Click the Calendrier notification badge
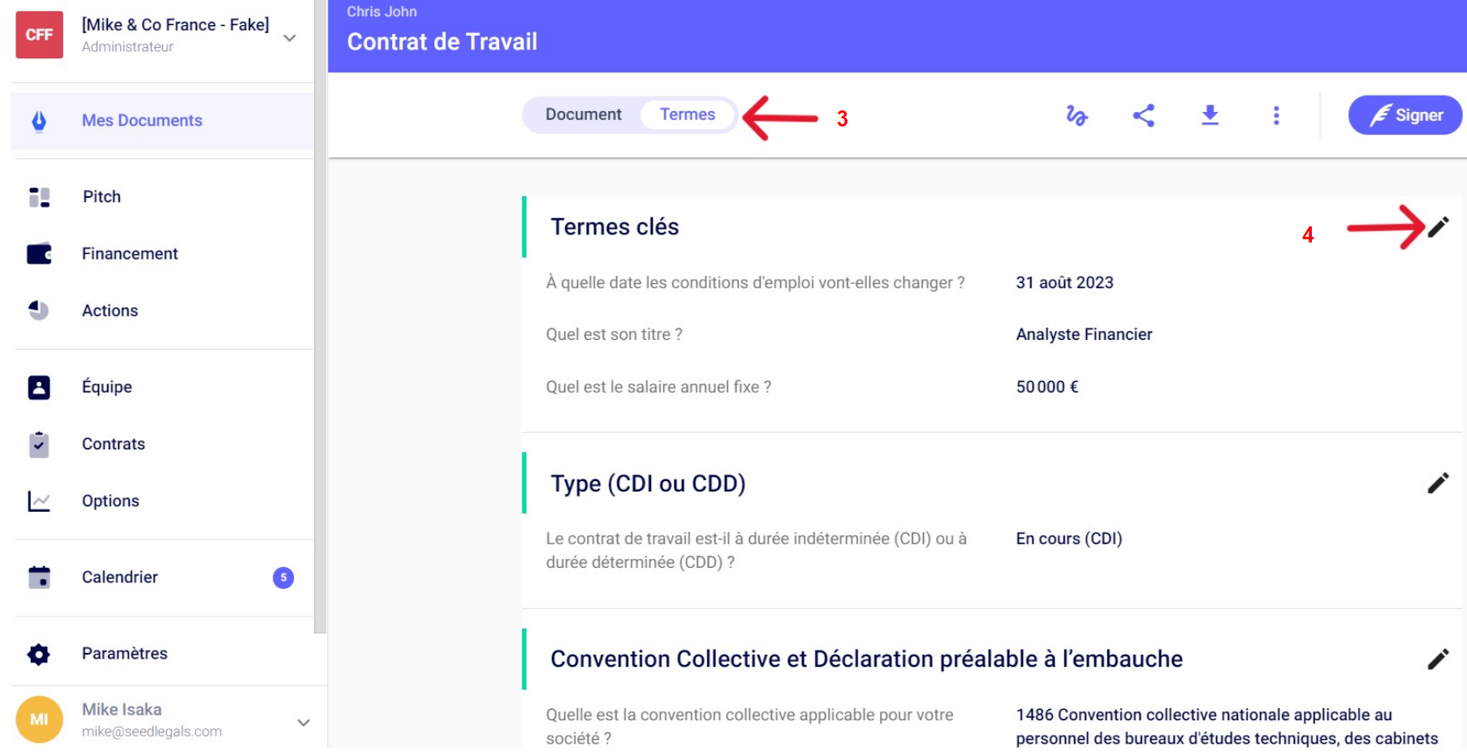1467x756 pixels. tap(283, 578)
